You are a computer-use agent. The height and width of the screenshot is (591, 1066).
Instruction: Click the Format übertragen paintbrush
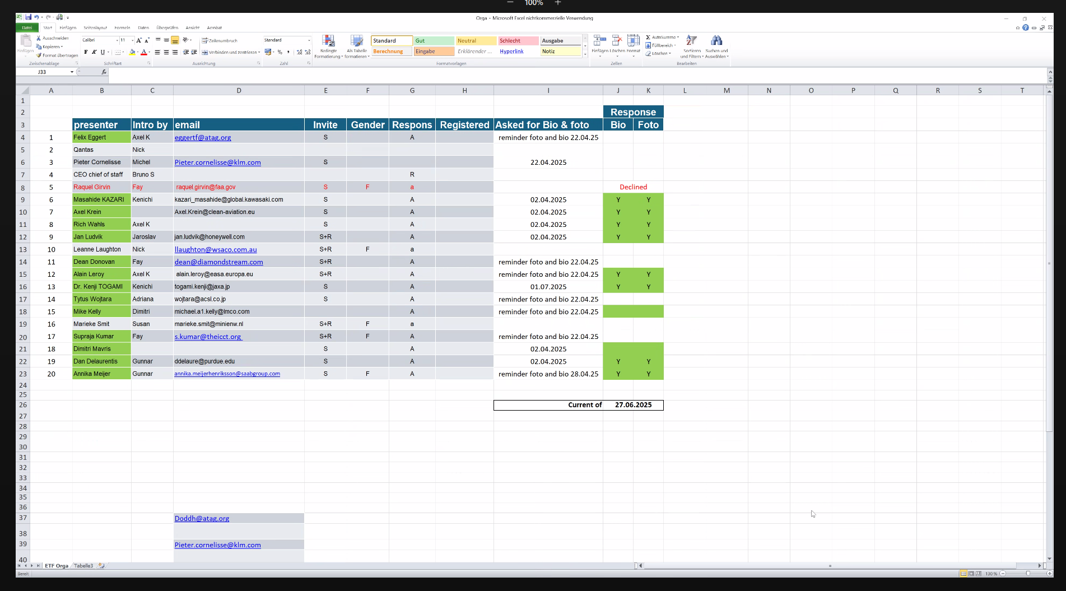click(x=39, y=55)
